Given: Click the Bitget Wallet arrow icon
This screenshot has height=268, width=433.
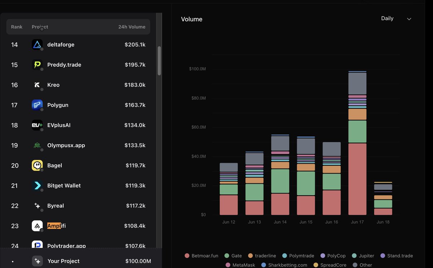Looking at the screenshot, I should click(x=37, y=186).
